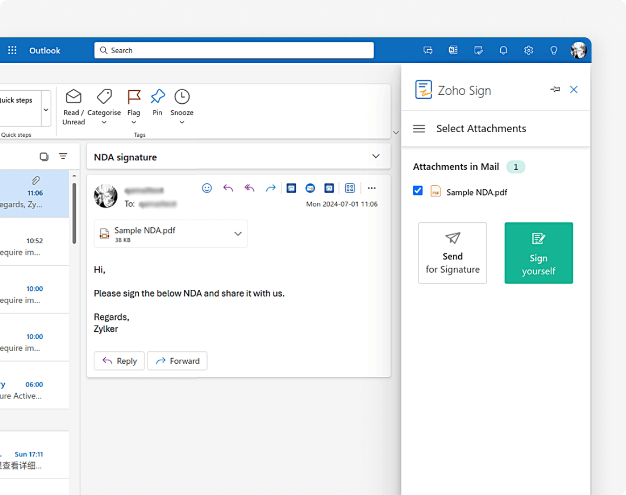This screenshot has height=495, width=626.
Task: Open the third blue add-in icon in message toolbar
Action: pyautogui.click(x=329, y=188)
